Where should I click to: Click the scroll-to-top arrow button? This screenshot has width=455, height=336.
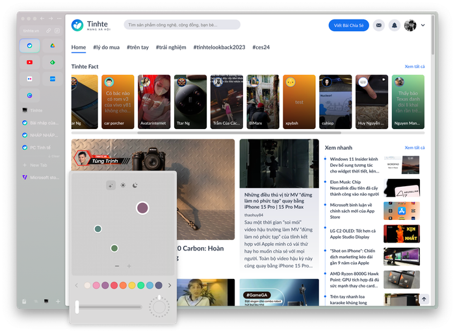coord(424,299)
